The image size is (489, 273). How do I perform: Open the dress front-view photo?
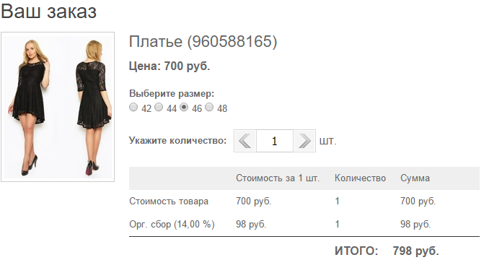click(x=30, y=107)
